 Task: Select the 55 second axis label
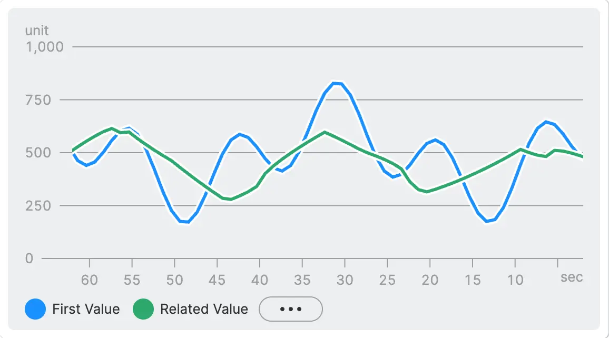click(132, 280)
